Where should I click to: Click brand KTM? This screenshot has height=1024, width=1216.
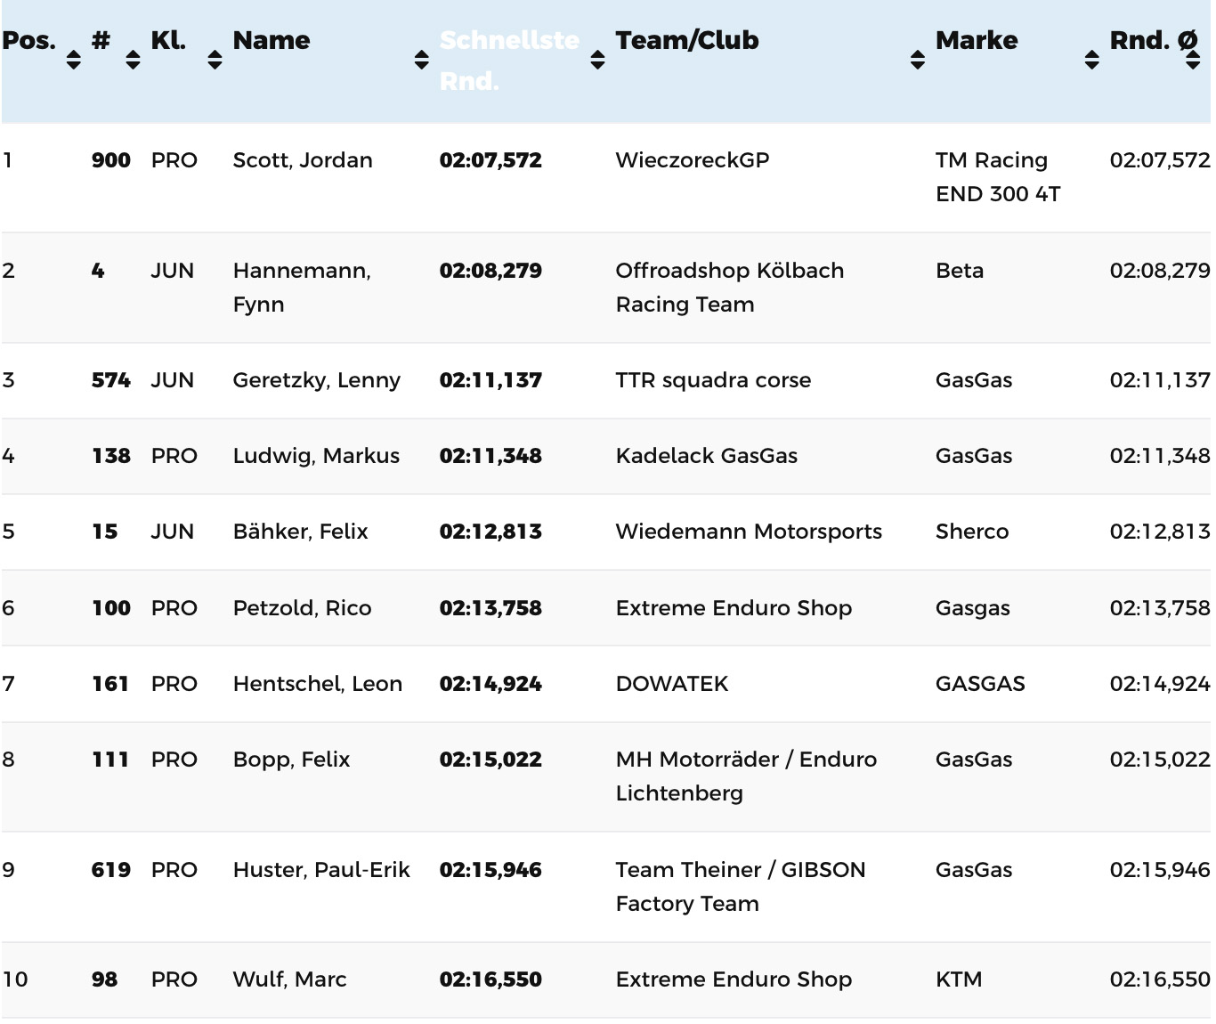[959, 979]
